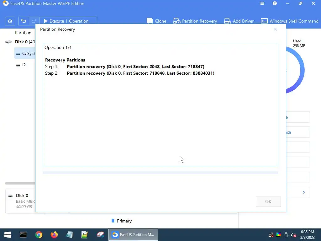The height and width of the screenshot is (241, 321).
Task: Click the network tray icon
Action: (271, 235)
